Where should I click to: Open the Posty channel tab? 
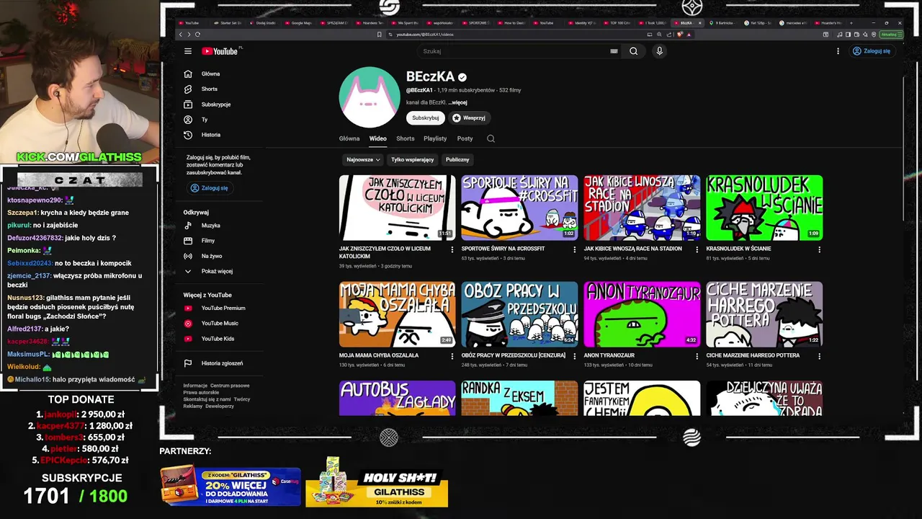(x=465, y=138)
